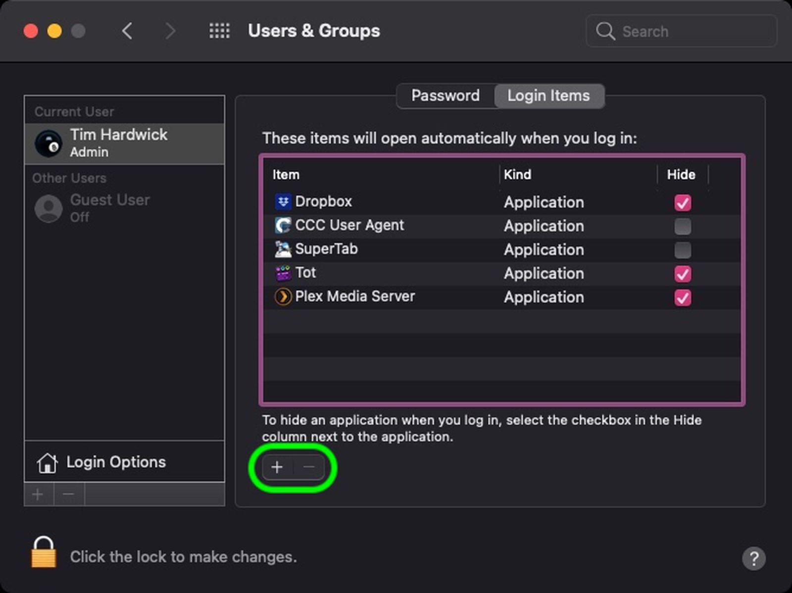Untick Hide for Plex Media Server
The image size is (792, 593).
(x=683, y=297)
